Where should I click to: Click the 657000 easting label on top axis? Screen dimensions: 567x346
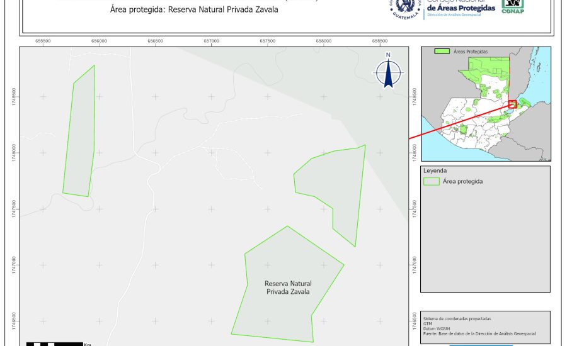tap(211, 40)
